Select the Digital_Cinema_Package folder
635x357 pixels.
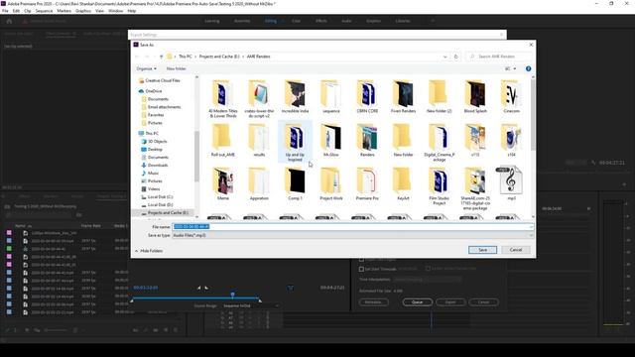439,143
